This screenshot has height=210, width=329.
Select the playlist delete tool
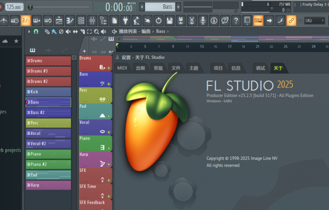point(61,31)
